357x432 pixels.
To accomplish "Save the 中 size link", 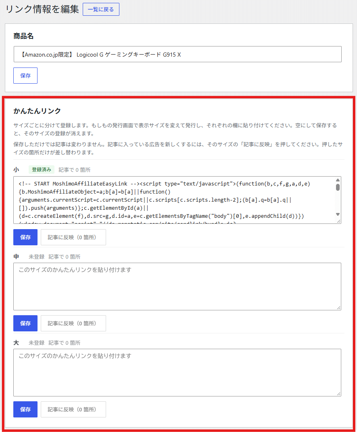I will pos(25,323).
